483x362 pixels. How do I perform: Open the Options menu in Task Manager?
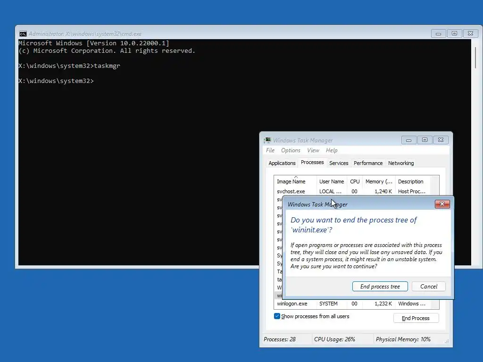tap(291, 150)
